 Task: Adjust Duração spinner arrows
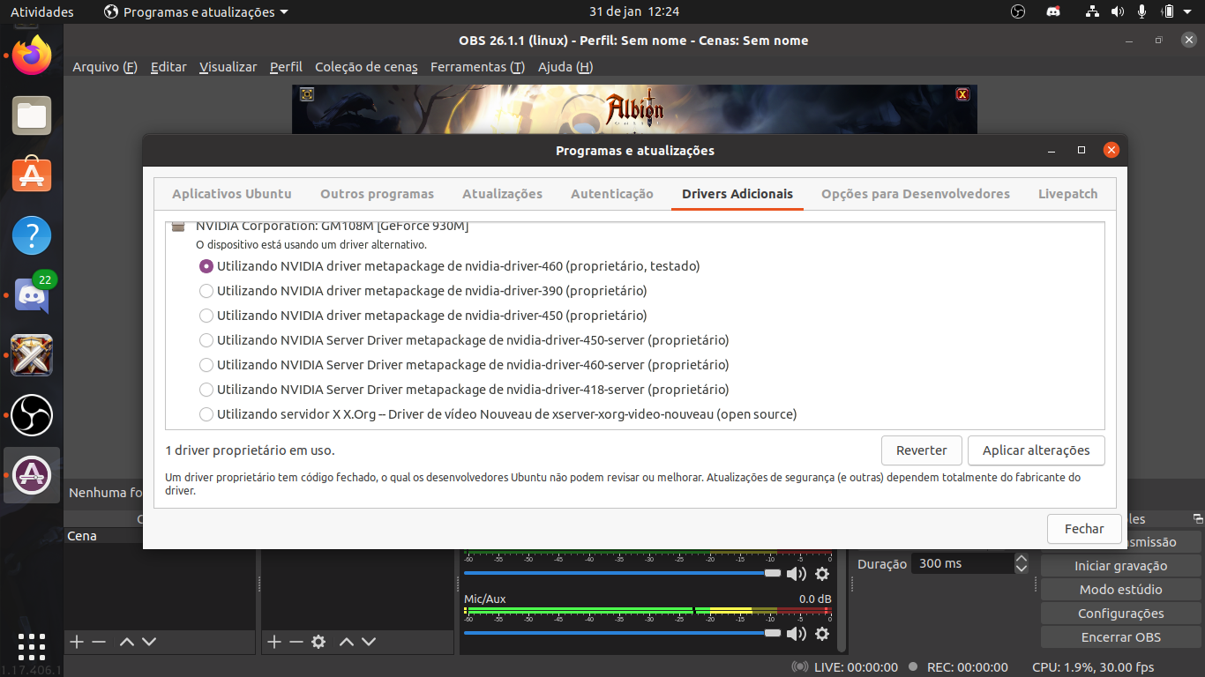1022,563
